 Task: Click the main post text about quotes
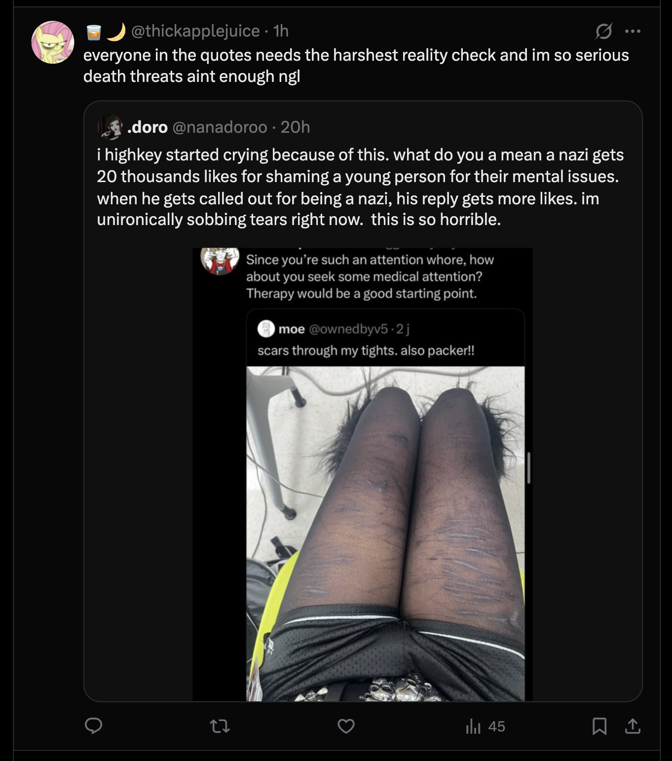pyautogui.click(x=356, y=66)
